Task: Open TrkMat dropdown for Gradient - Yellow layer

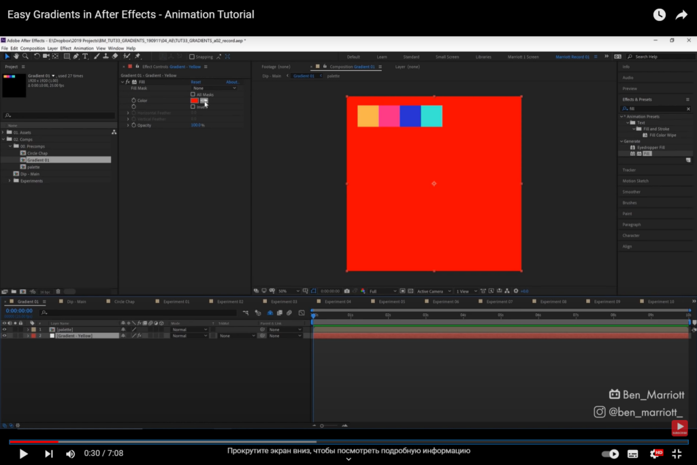Action: coord(237,336)
